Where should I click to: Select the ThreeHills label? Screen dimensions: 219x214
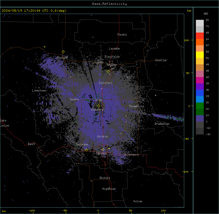click(x=136, y=106)
